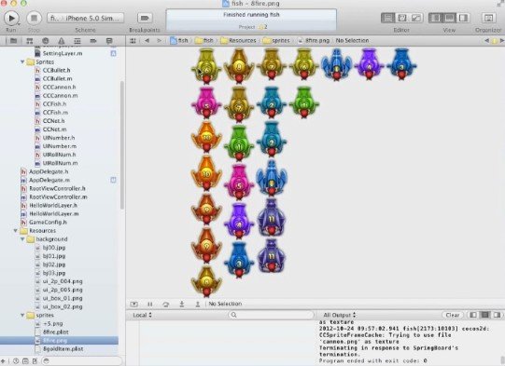
Task: Show the Project navigator
Action: pyautogui.click(x=13, y=41)
